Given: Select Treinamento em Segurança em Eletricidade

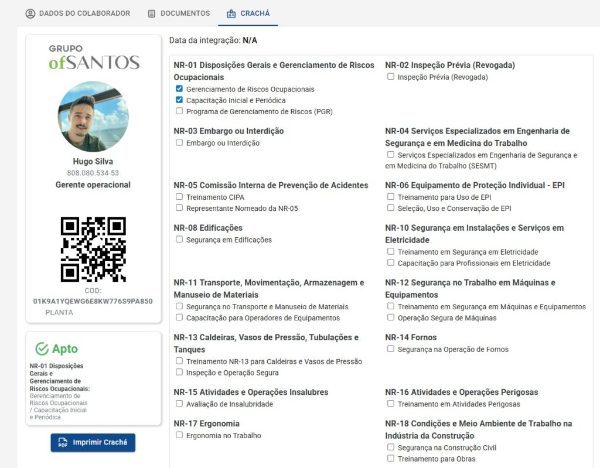Looking at the screenshot, I should (x=391, y=252).
